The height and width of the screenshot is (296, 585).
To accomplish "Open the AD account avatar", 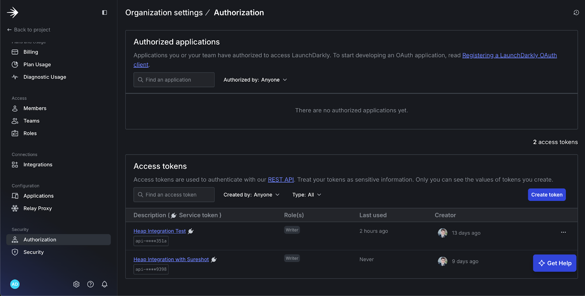I will click(15, 284).
